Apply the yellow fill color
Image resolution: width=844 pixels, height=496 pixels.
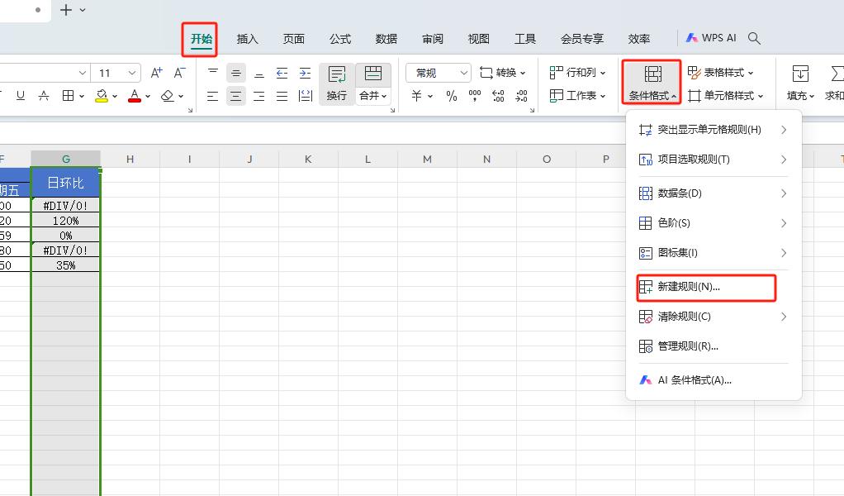[x=102, y=96]
